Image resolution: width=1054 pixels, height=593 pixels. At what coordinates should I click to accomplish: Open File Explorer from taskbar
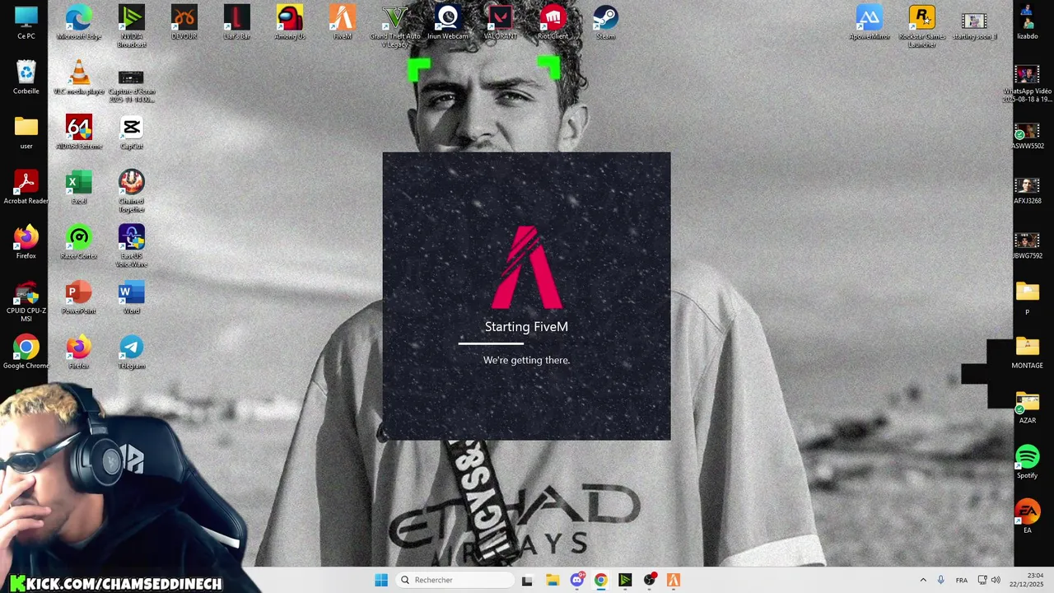pyautogui.click(x=552, y=580)
